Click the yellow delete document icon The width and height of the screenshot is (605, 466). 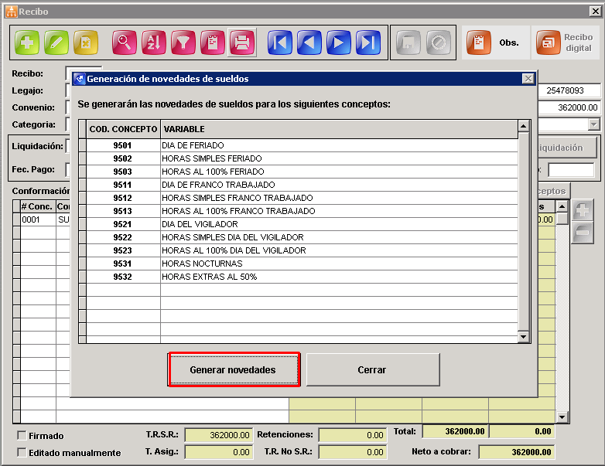click(86, 43)
